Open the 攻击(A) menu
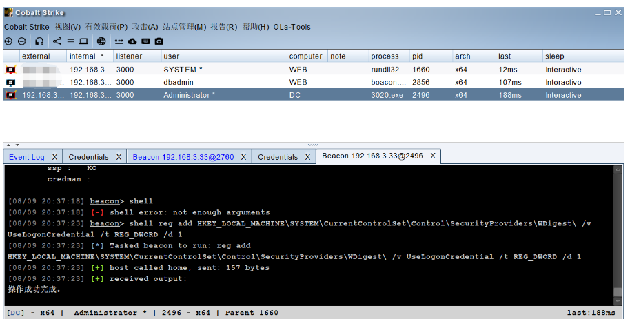 [x=145, y=27]
